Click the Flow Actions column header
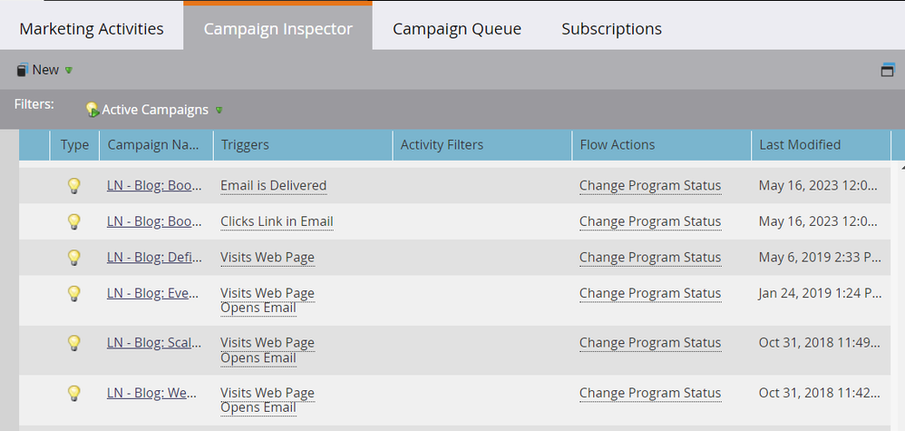This screenshot has width=905, height=431. [617, 144]
